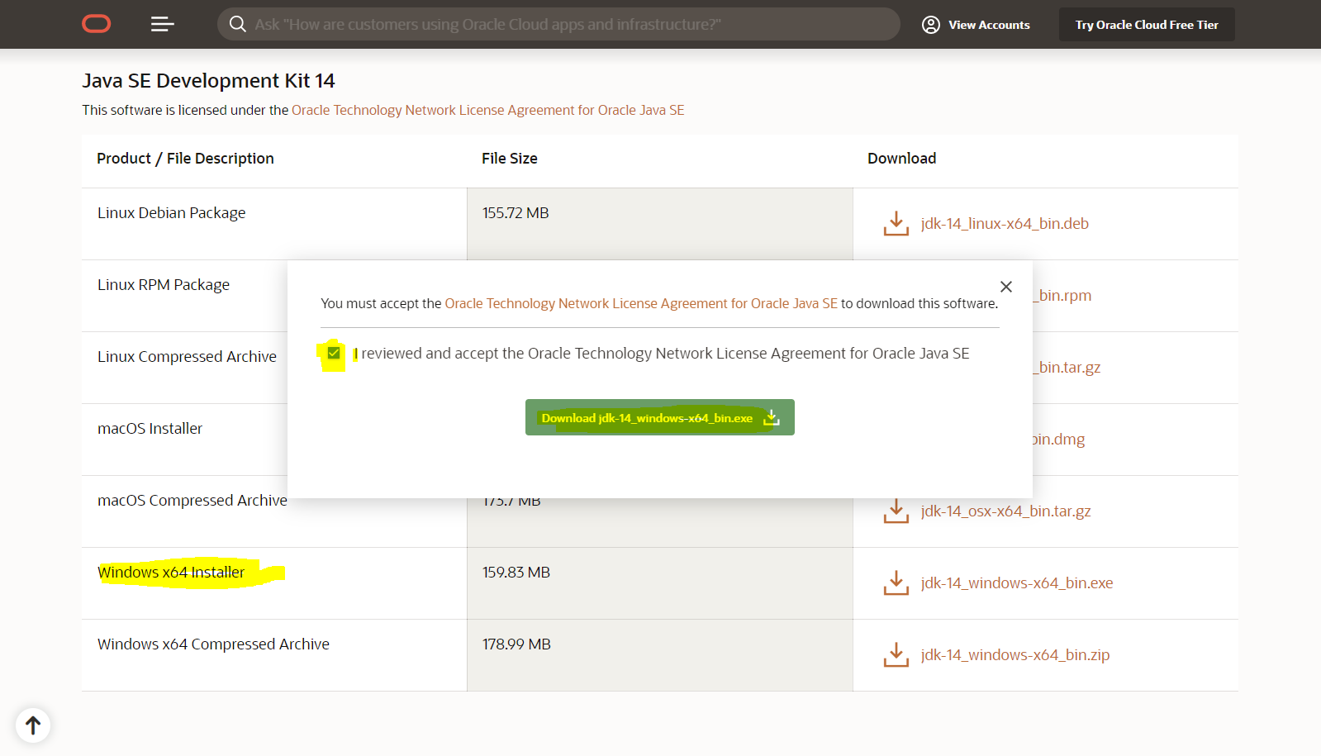Click 'Product / File Description' column header

(x=185, y=158)
